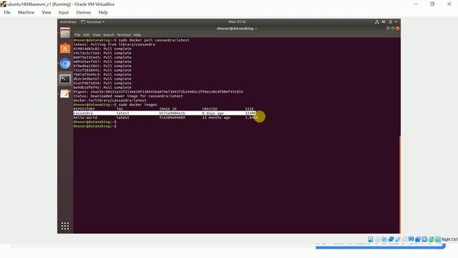
Task: Click the 'latest: Pulling from library/cassandra' line
Action: tap(114, 44)
